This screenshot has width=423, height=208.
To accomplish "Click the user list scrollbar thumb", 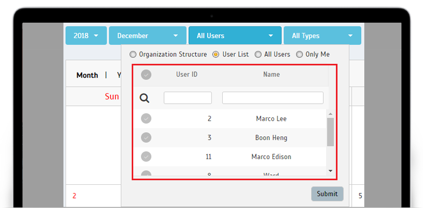I will click(x=330, y=132).
